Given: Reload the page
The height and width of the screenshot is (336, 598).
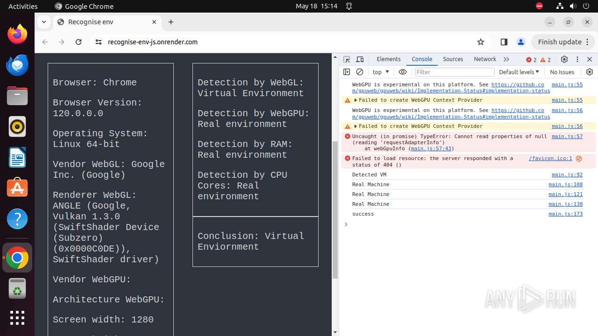Looking at the screenshot, I should [x=78, y=42].
